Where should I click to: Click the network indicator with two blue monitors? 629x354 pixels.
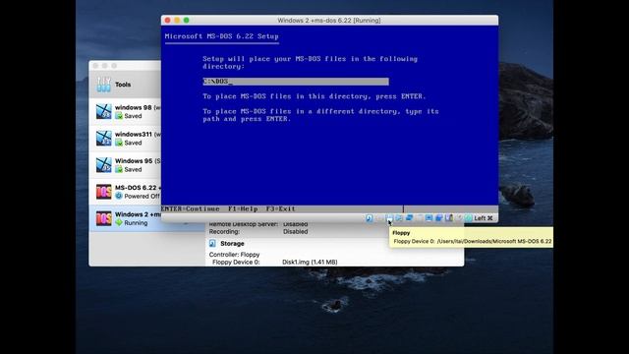409,218
